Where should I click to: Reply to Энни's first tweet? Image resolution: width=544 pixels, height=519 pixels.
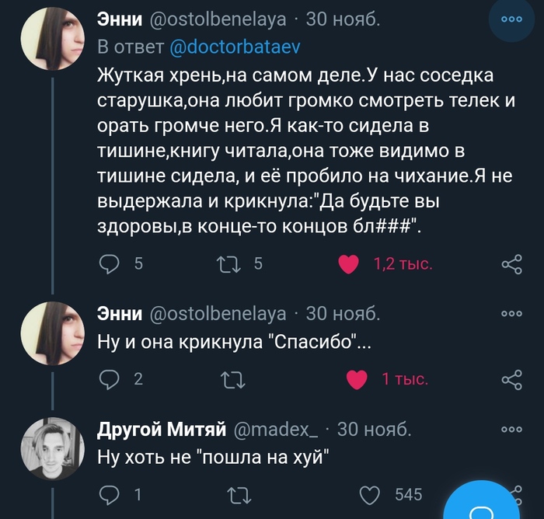[x=111, y=264]
